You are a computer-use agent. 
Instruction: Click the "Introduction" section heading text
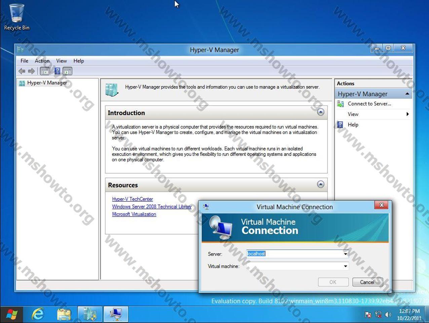126,113
